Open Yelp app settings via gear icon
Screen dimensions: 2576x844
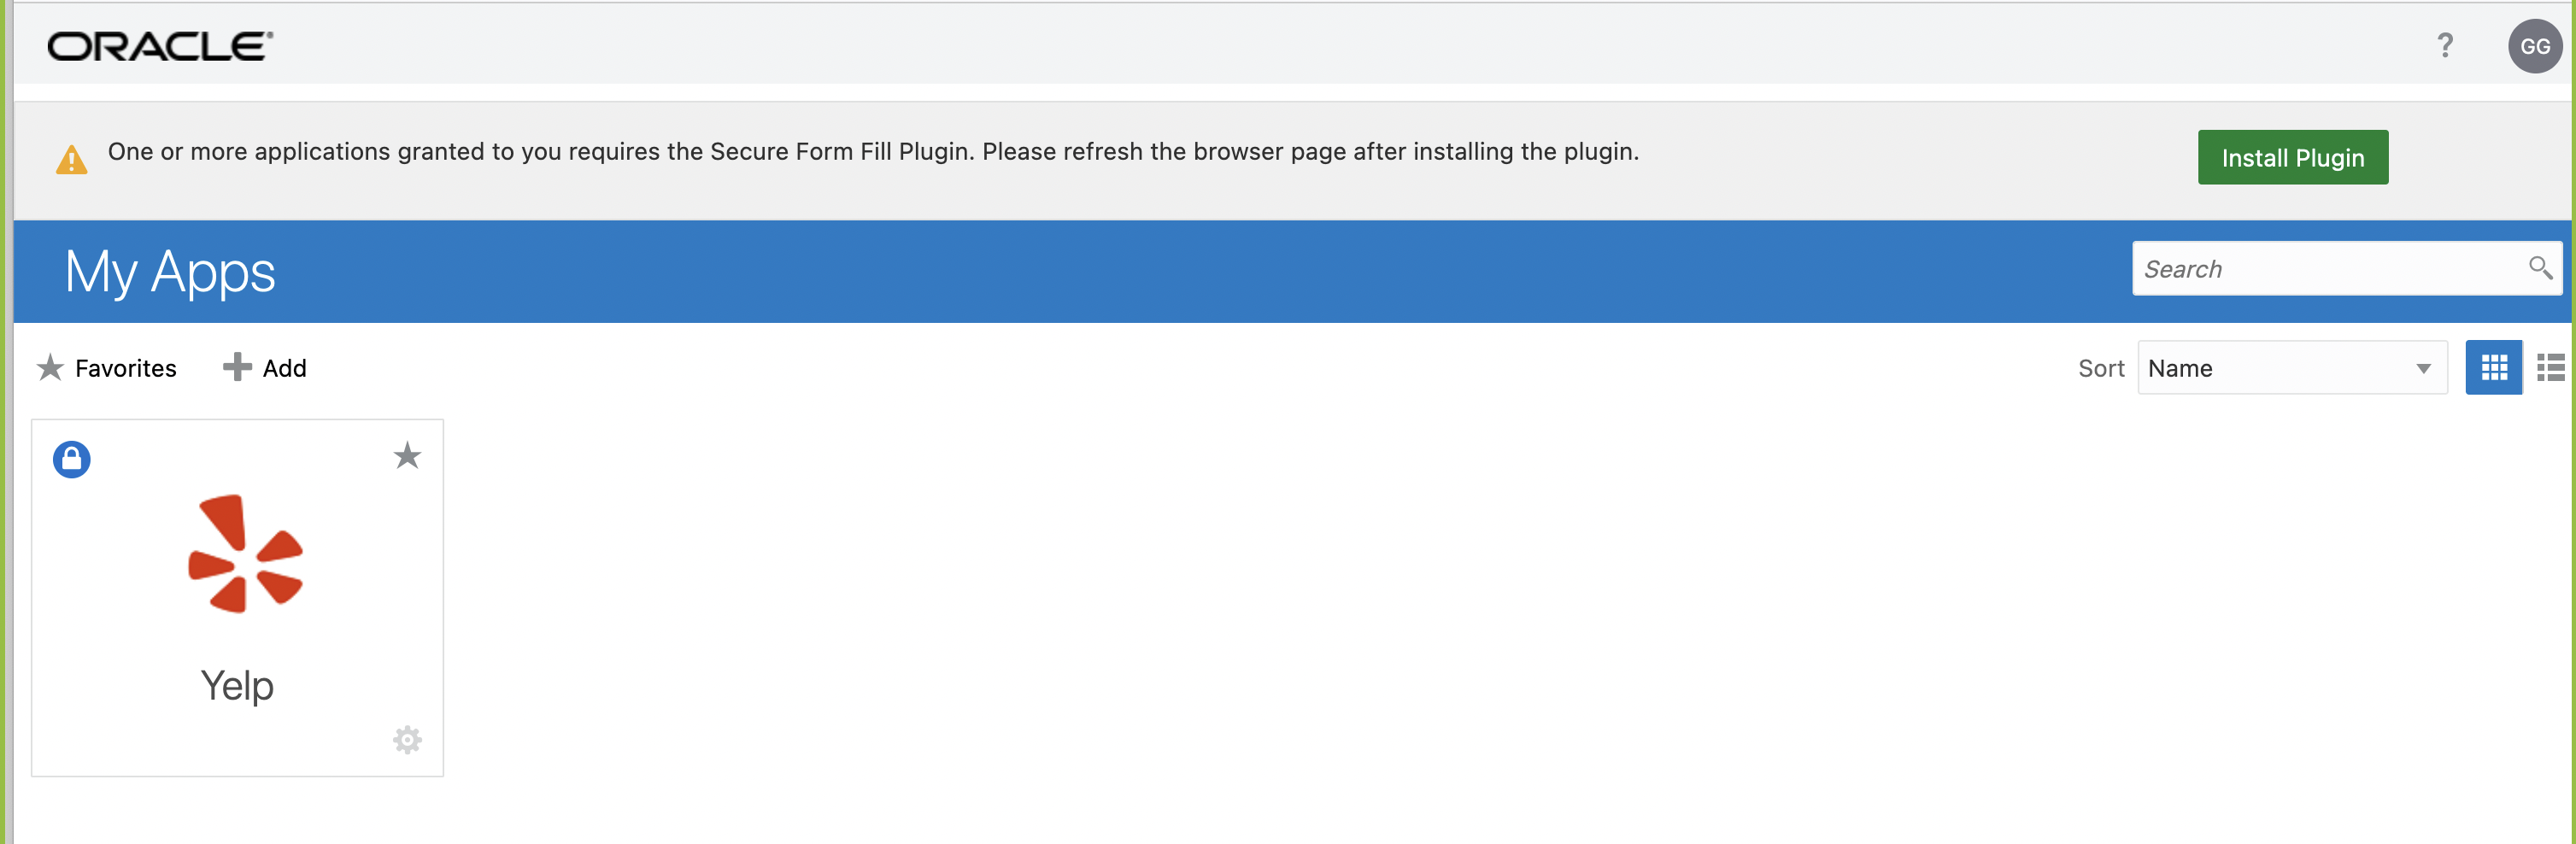pyautogui.click(x=407, y=740)
